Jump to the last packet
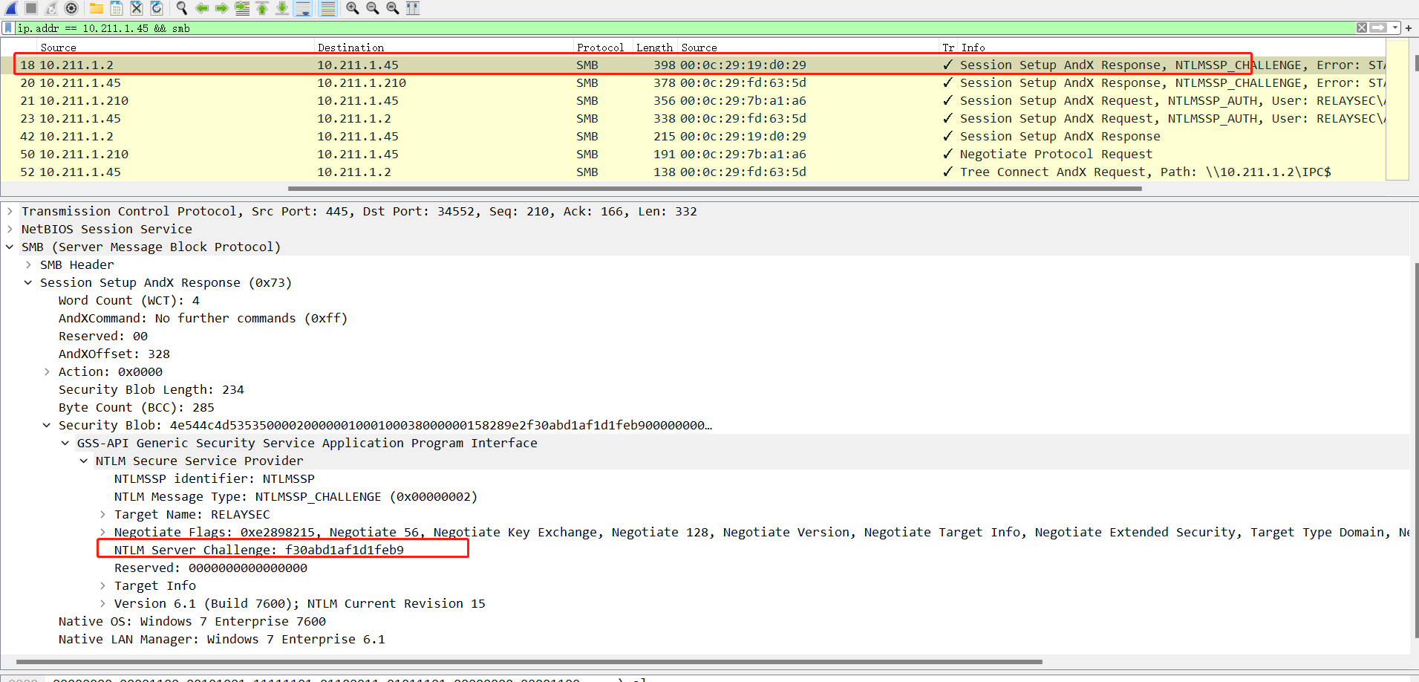Viewport: 1419px width, 682px height. (282, 8)
